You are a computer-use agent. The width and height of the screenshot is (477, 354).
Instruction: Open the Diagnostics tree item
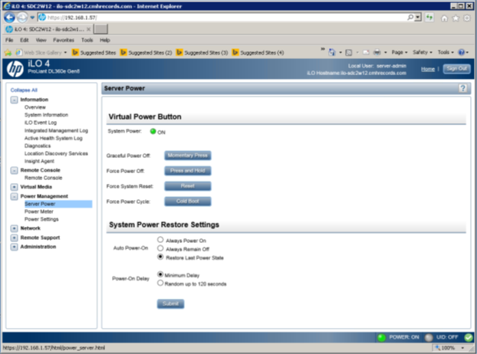pos(38,146)
